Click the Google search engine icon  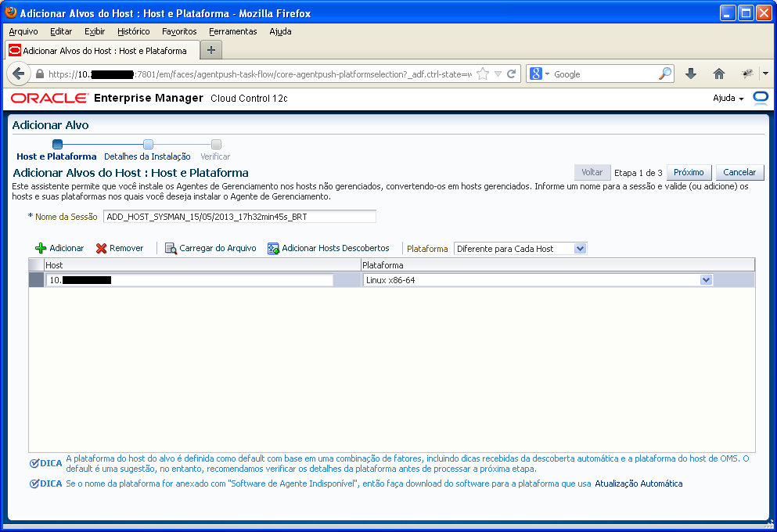(x=536, y=74)
